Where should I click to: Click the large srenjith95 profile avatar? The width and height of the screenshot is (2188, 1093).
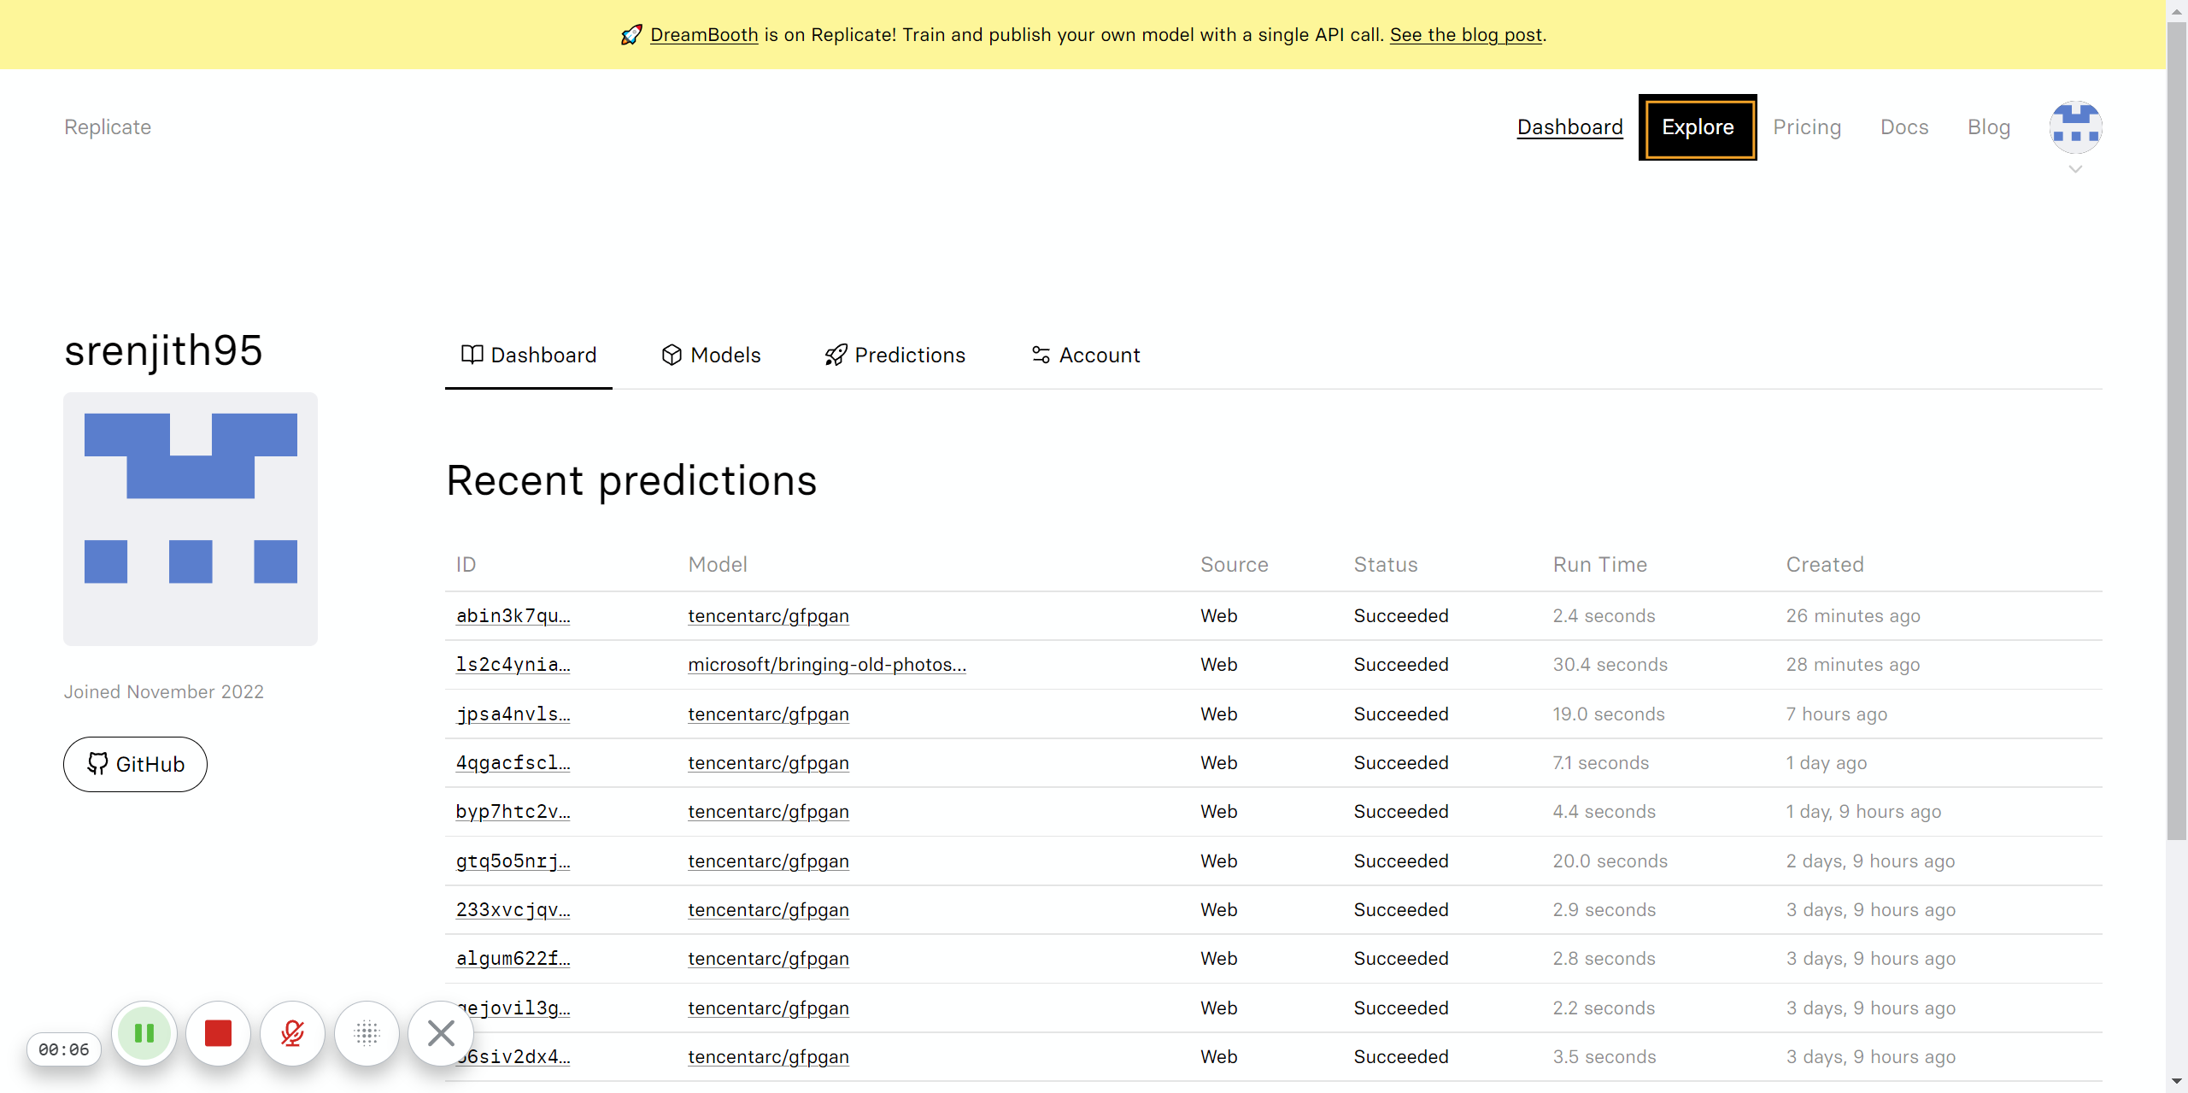(191, 519)
